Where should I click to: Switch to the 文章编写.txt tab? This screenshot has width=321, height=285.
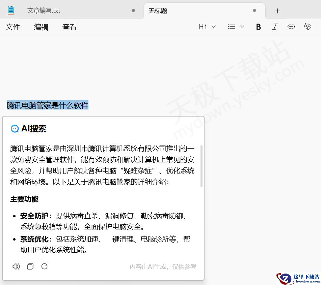(45, 10)
